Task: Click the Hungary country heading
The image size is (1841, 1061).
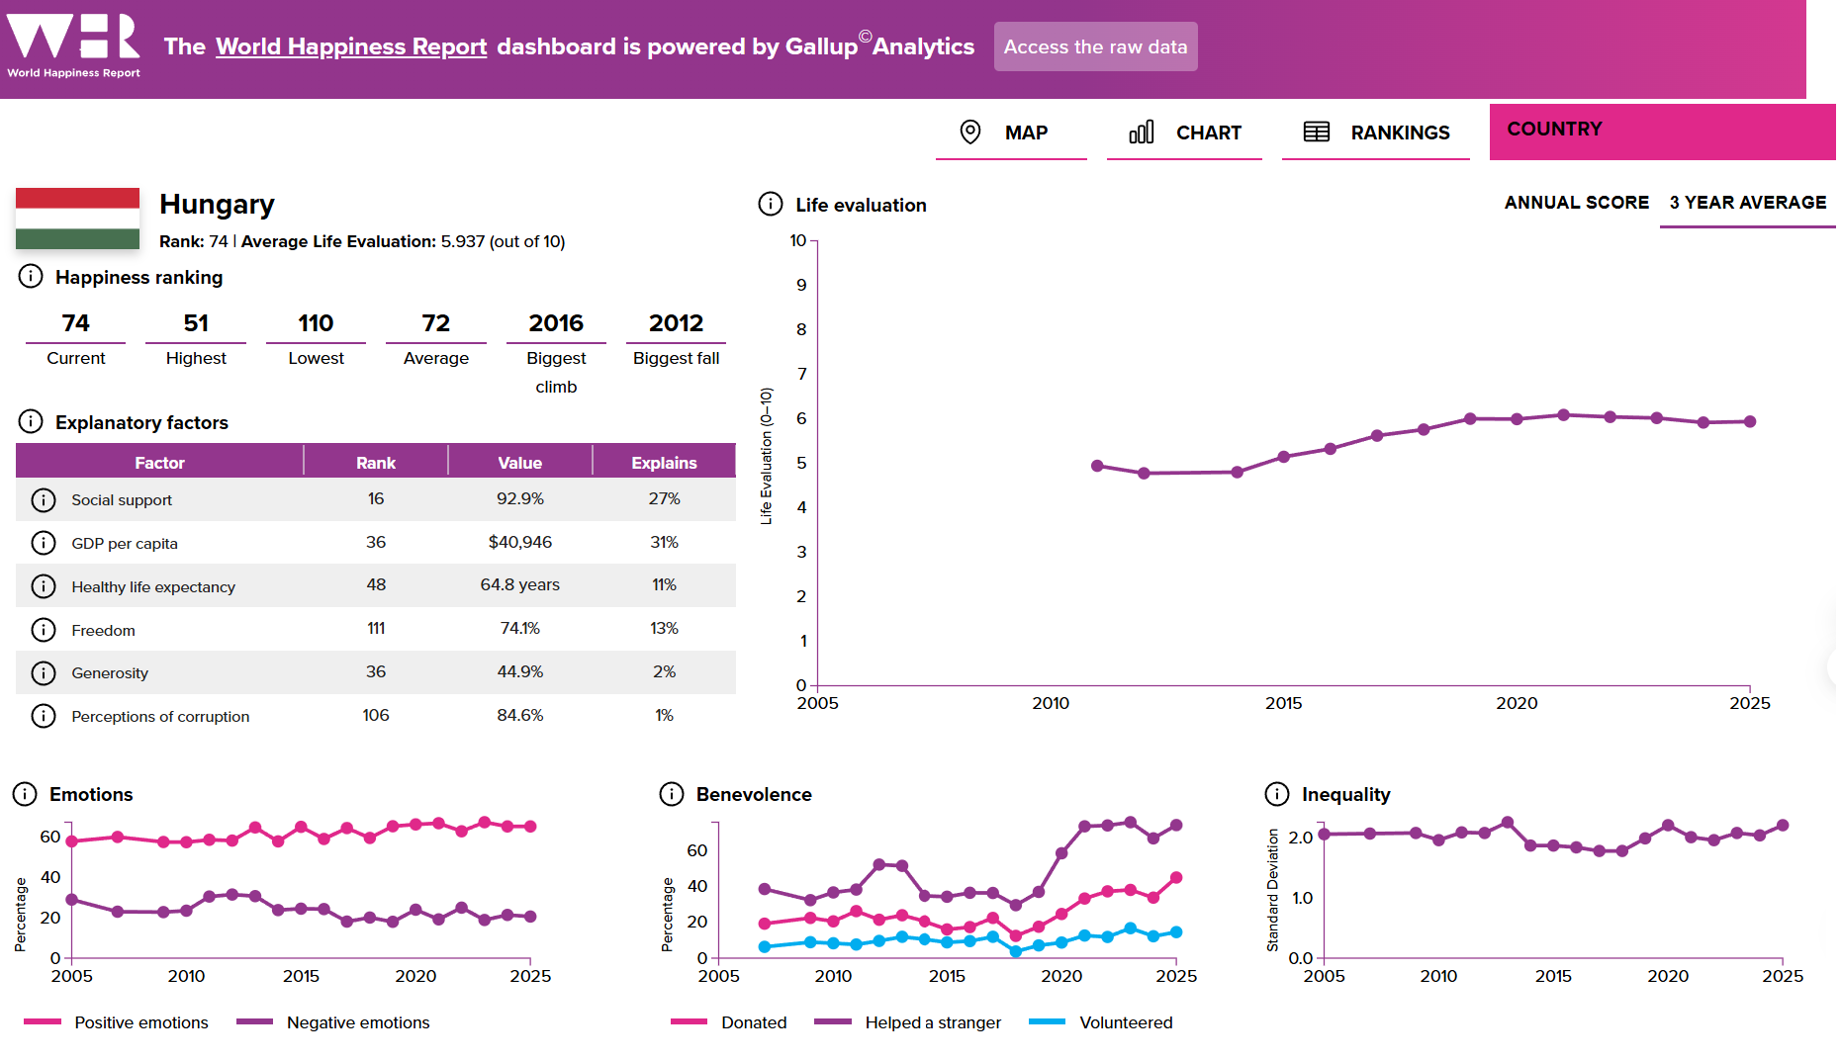Action: (217, 205)
